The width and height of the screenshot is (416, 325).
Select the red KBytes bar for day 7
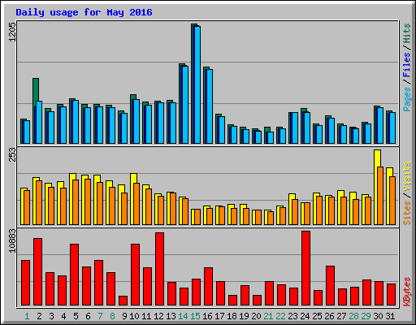point(99,283)
